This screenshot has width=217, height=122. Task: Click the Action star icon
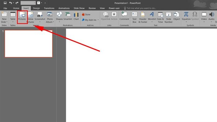[114, 14]
